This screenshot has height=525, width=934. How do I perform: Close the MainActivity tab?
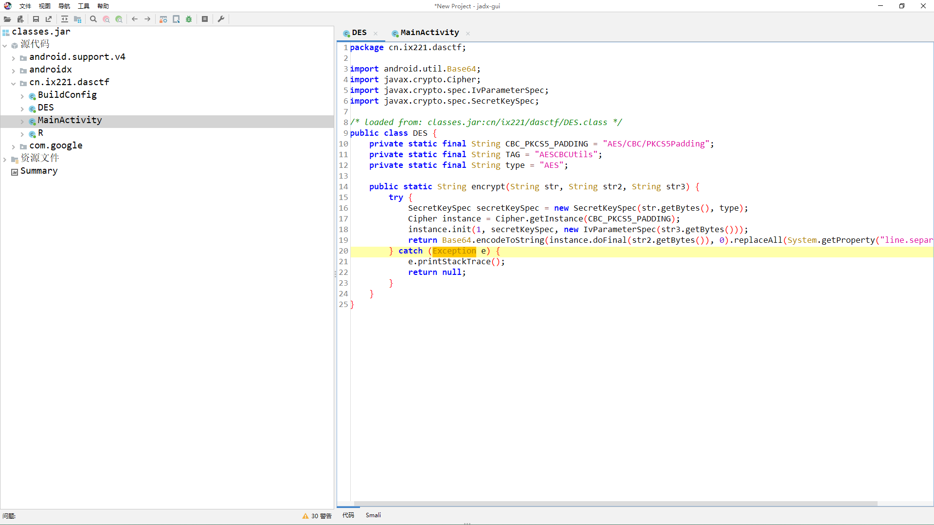tap(468, 34)
